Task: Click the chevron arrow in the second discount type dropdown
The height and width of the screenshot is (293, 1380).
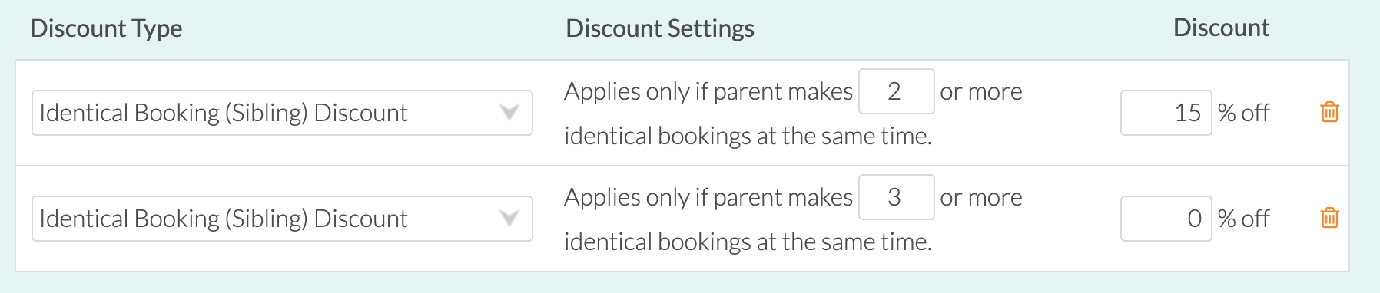Action: tap(509, 219)
